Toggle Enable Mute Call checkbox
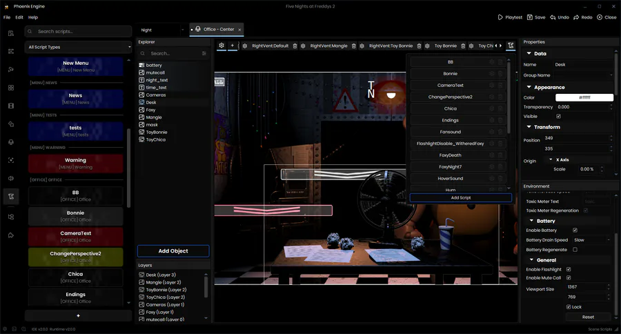 coord(569,277)
